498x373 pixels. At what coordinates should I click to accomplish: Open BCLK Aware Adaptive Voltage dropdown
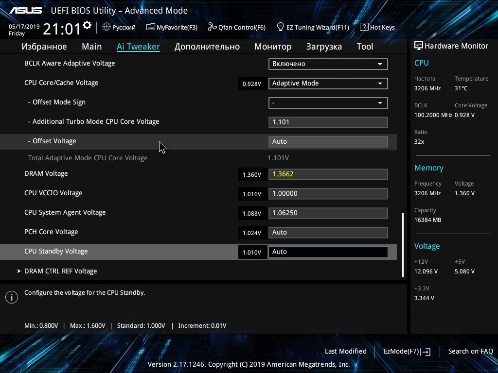pos(328,64)
